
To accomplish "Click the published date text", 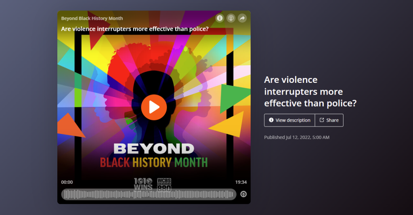I will coord(297,137).
